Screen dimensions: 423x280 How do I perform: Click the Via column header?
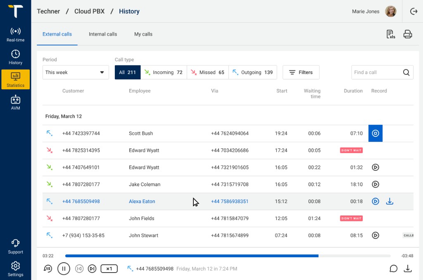[214, 91]
